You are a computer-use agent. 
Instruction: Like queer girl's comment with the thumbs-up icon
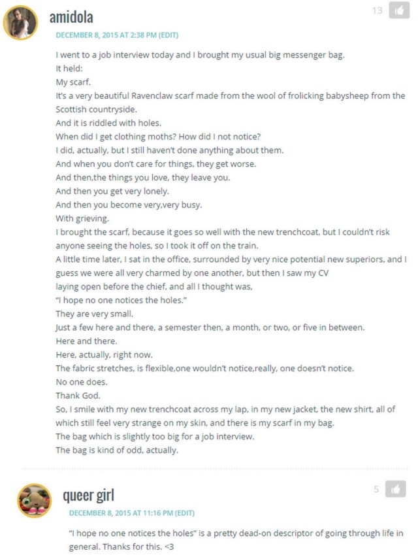click(395, 489)
